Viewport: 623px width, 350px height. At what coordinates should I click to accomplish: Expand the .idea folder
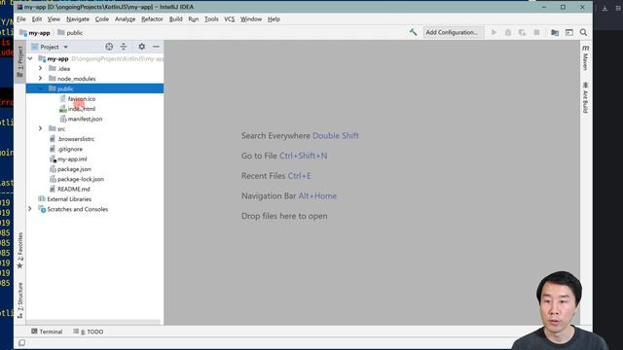(40, 69)
